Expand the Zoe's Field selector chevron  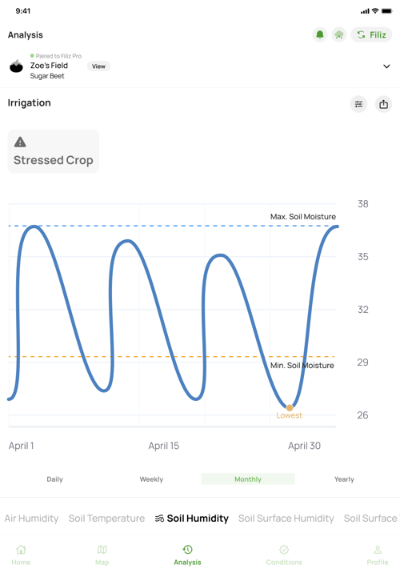pyautogui.click(x=386, y=66)
